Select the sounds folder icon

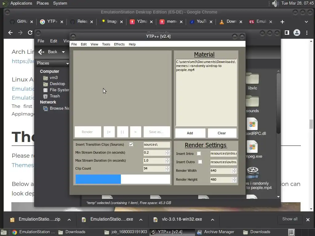(x=252, y=101)
